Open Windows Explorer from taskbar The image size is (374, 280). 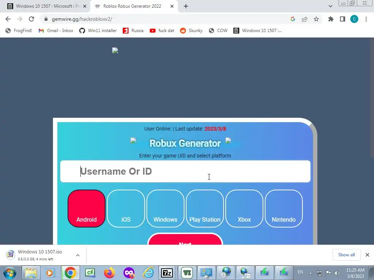pos(31,273)
